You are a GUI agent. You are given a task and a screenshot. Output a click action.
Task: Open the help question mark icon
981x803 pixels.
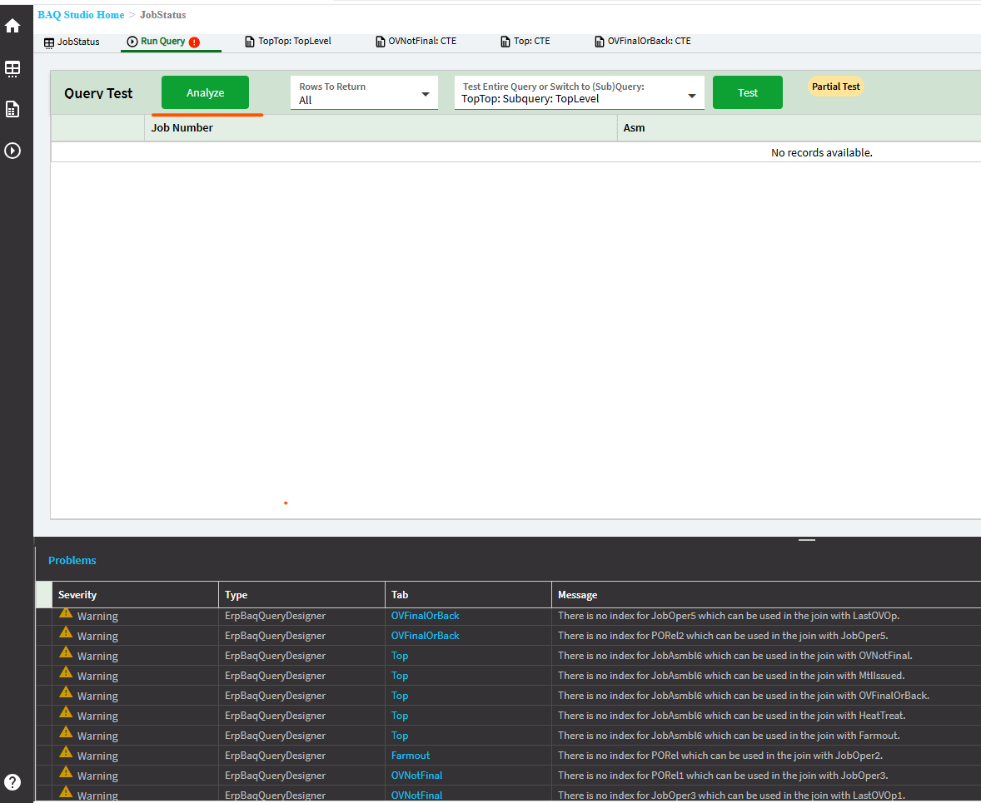click(12, 782)
